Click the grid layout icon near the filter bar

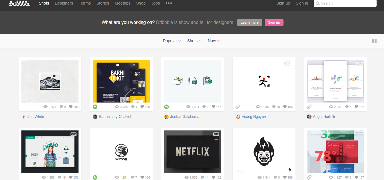coord(374,41)
